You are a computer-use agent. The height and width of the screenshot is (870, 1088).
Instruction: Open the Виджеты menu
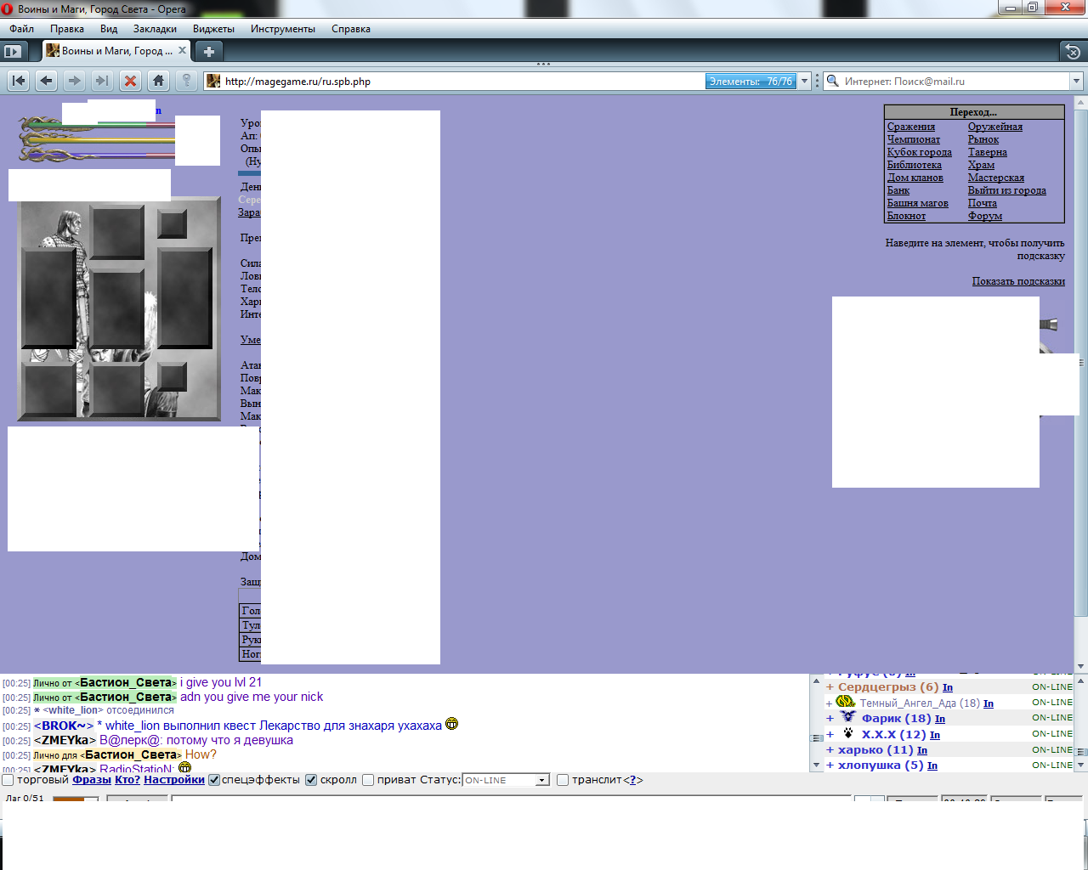point(213,29)
